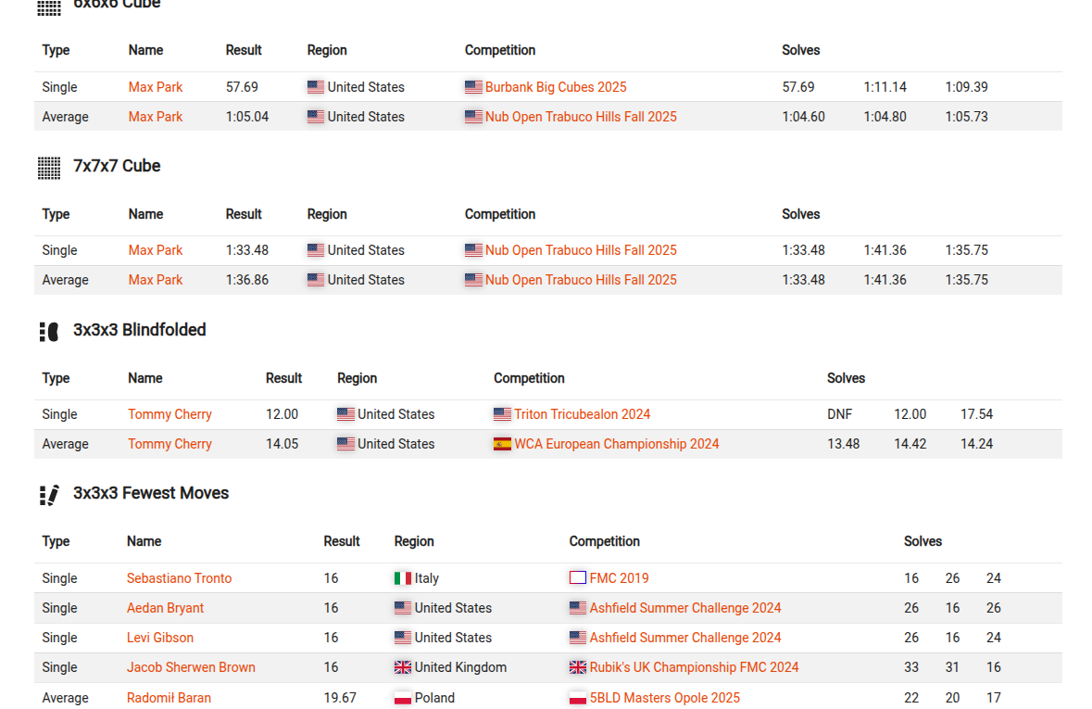Click the Poland flag beside 5BLD Masters Opole
The height and width of the screenshot is (709, 1092).
[577, 698]
